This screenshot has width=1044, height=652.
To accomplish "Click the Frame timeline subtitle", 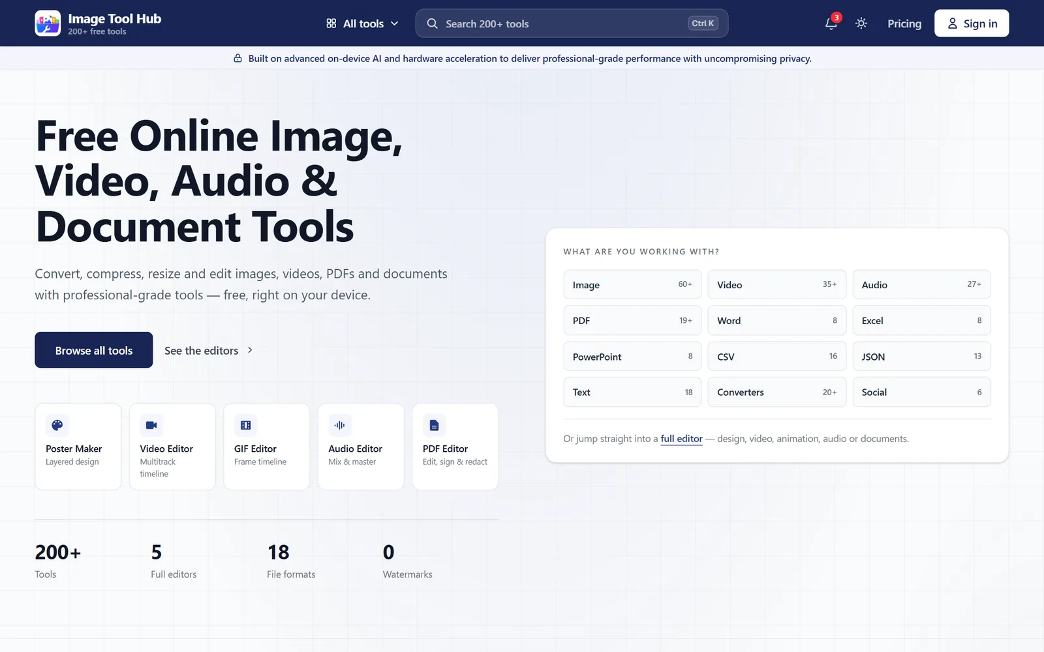I will (x=260, y=462).
